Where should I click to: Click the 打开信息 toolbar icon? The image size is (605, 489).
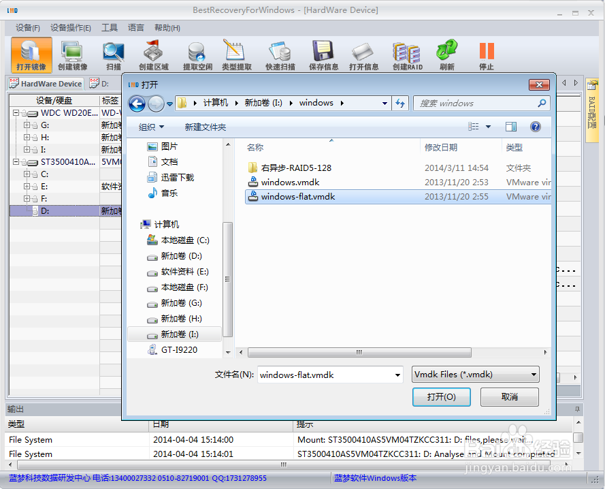point(363,55)
